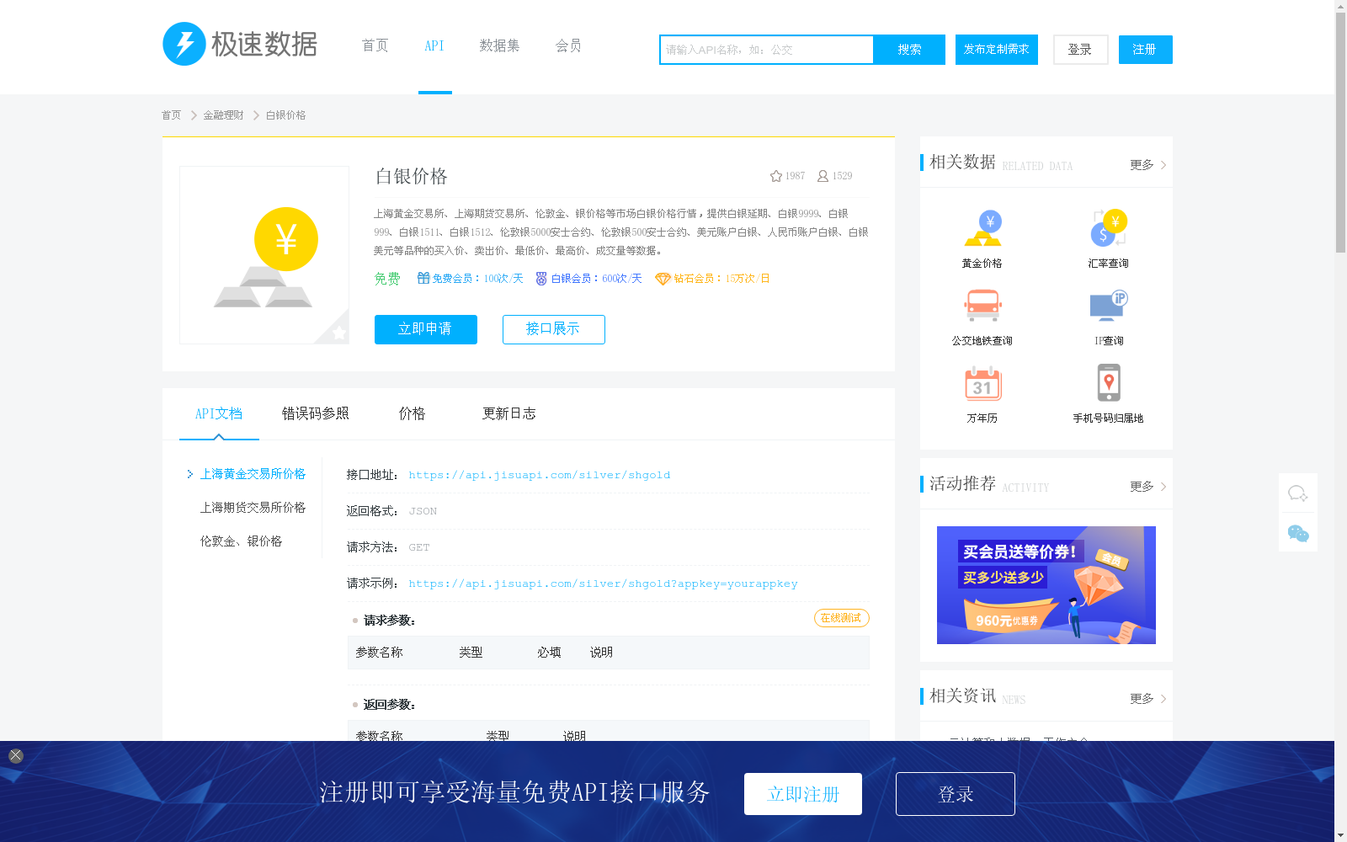Click the 在线测试 button
1347x842 pixels.
coord(841,618)
